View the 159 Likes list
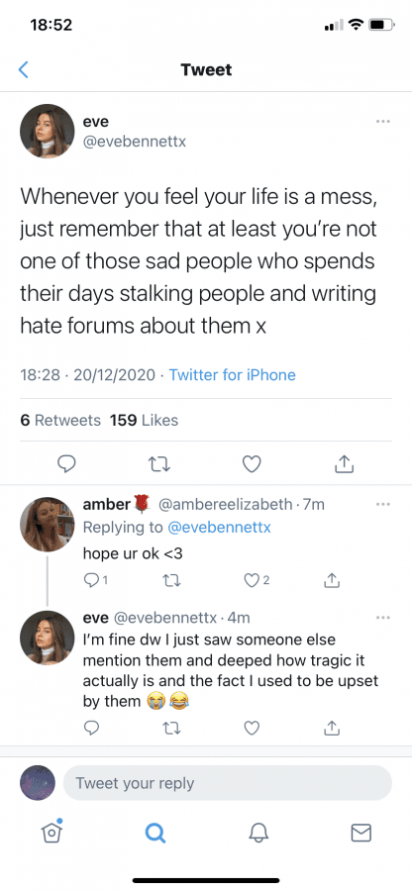 coord(144,421)
